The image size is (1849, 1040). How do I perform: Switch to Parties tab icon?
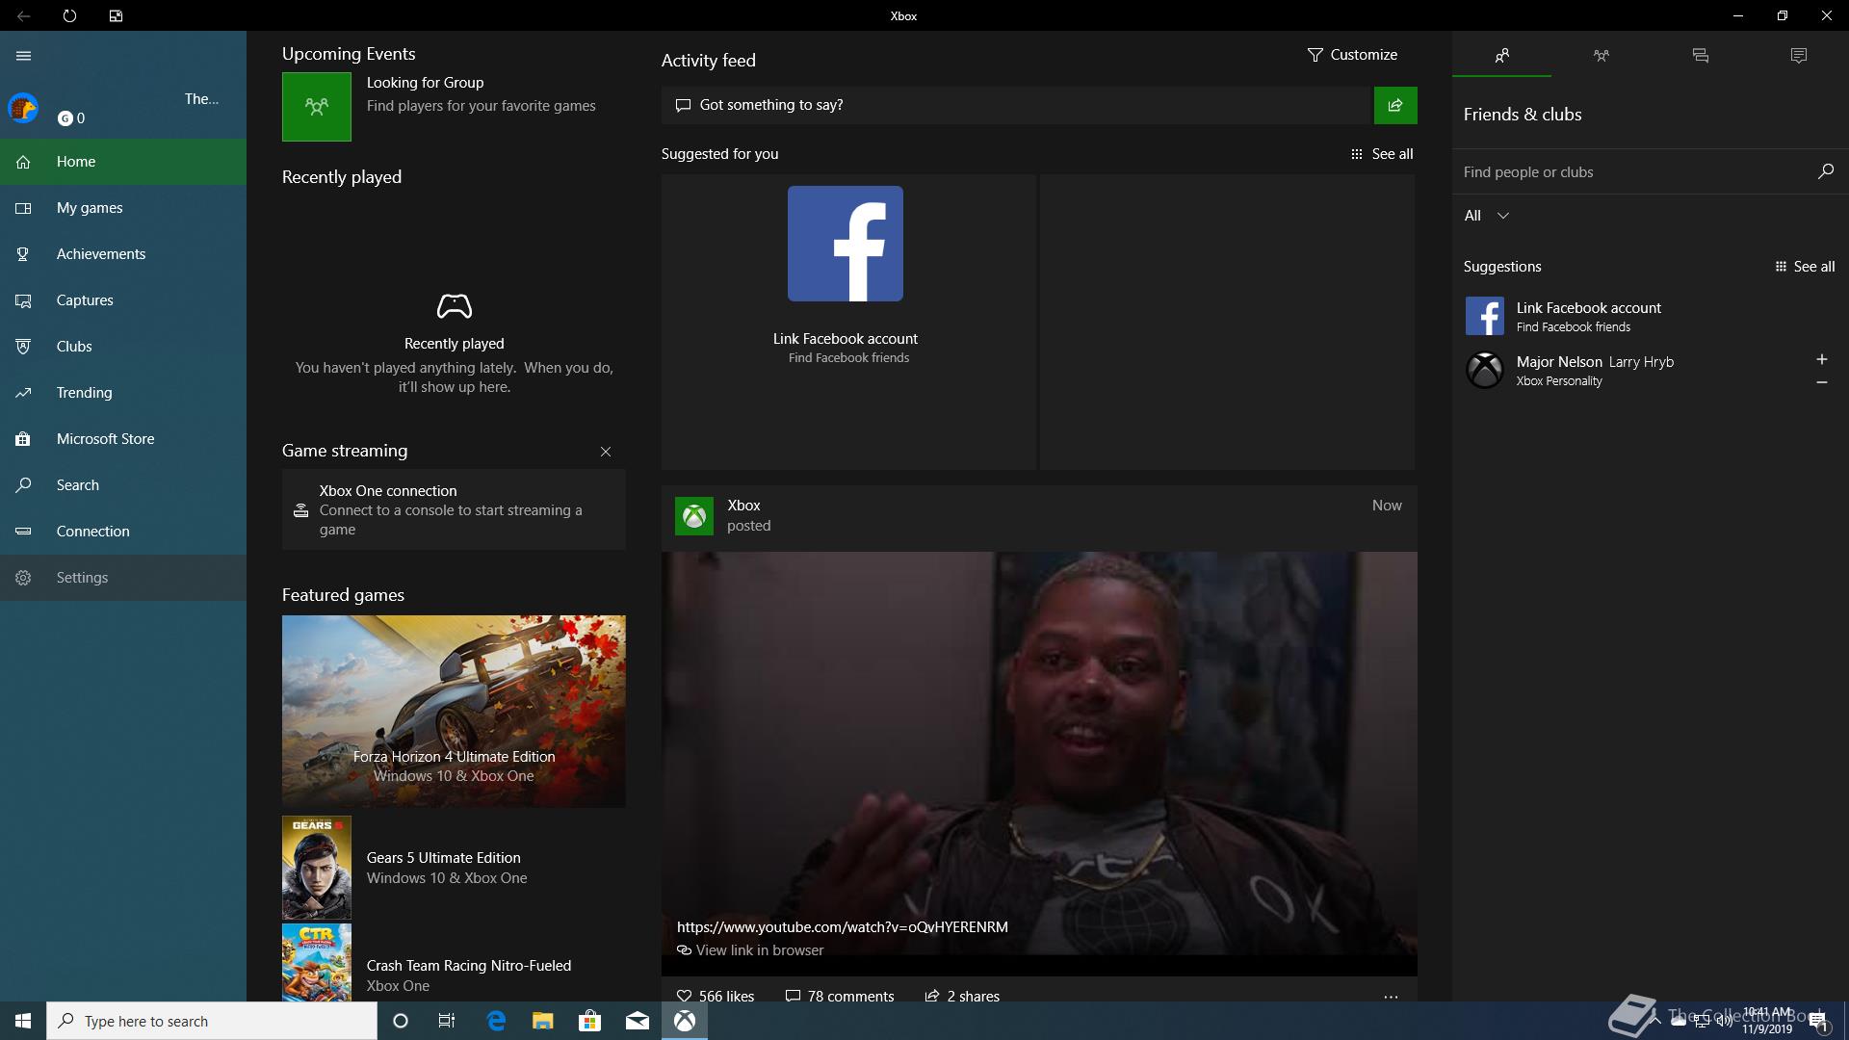point(1601,56)
